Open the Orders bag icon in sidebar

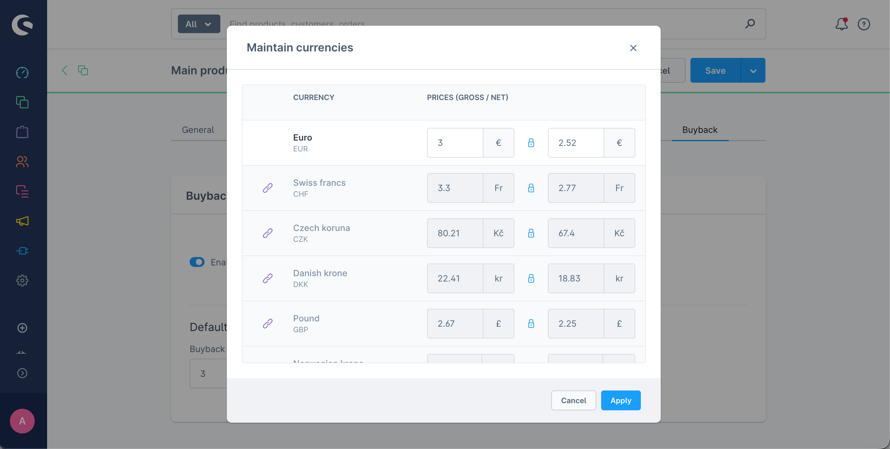click(22, 132)
